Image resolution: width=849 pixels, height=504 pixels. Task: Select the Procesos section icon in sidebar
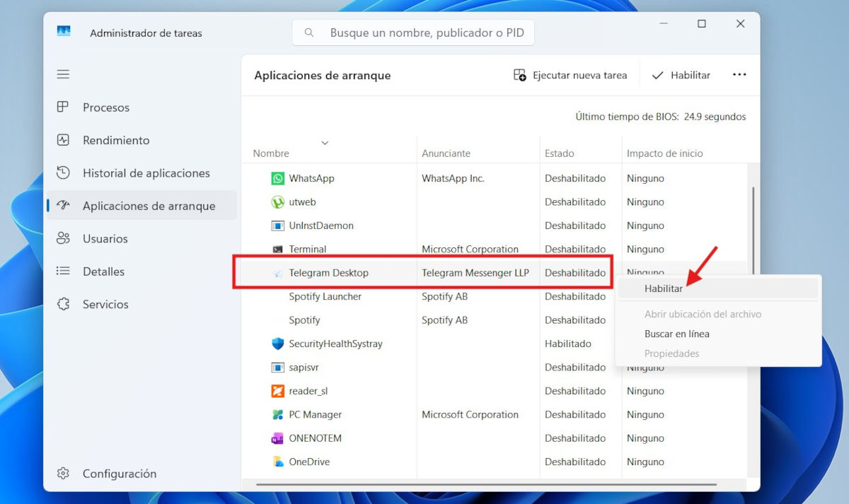click(x=64, y=107)
